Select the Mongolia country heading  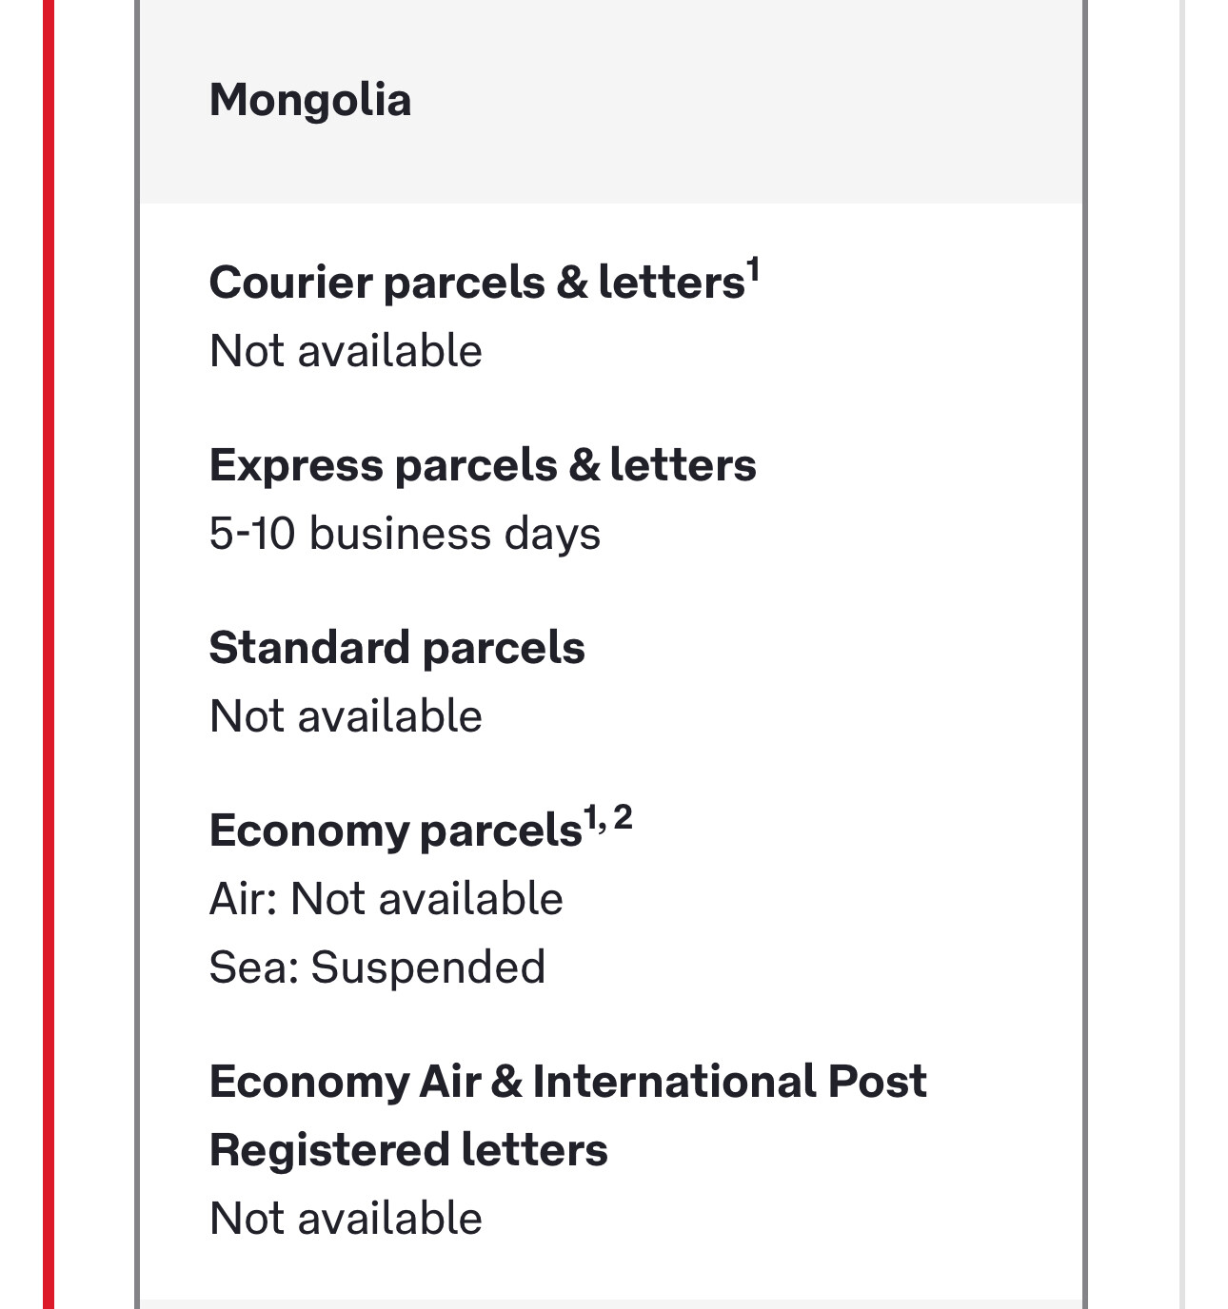(x=310, y=100)
